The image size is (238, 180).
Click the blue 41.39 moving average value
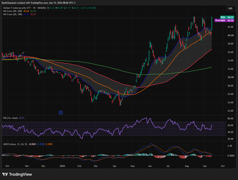(26, 14)
